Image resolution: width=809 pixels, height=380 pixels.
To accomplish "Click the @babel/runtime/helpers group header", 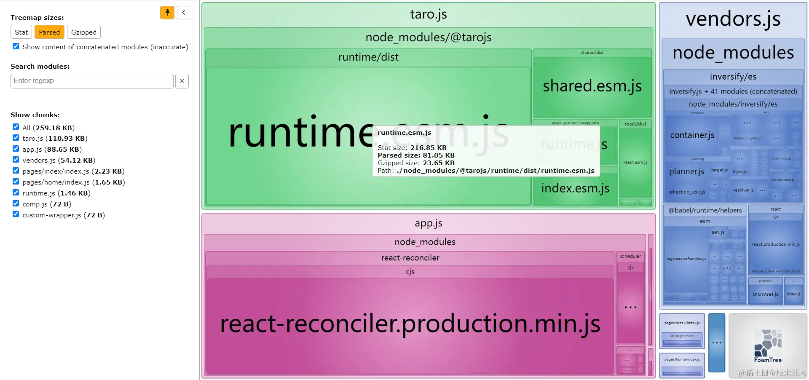I will pos(705,210).
